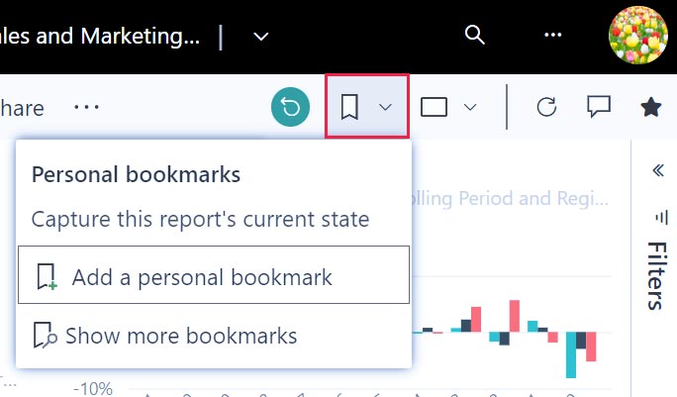Open the tulip profile avatar
This screenshot has height=397, width=677.
tap(638, 35)
